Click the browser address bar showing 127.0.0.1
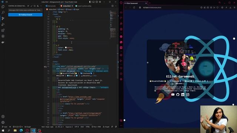Screen dimensions: 237x133 [x=152, y=7]
